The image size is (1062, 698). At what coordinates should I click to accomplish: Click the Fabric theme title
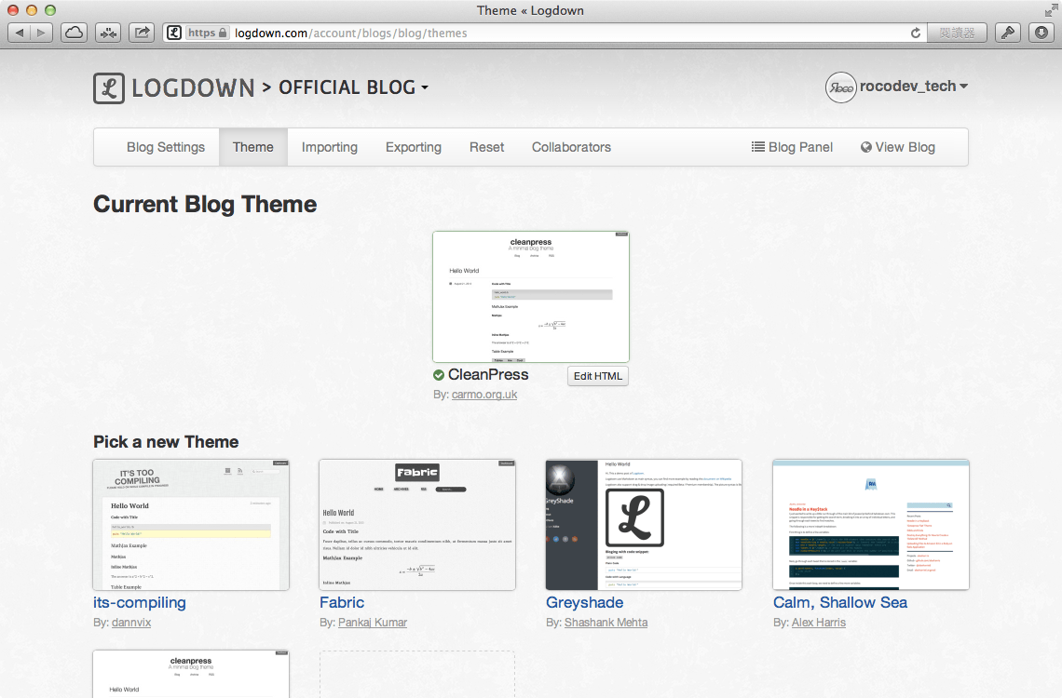342,603
